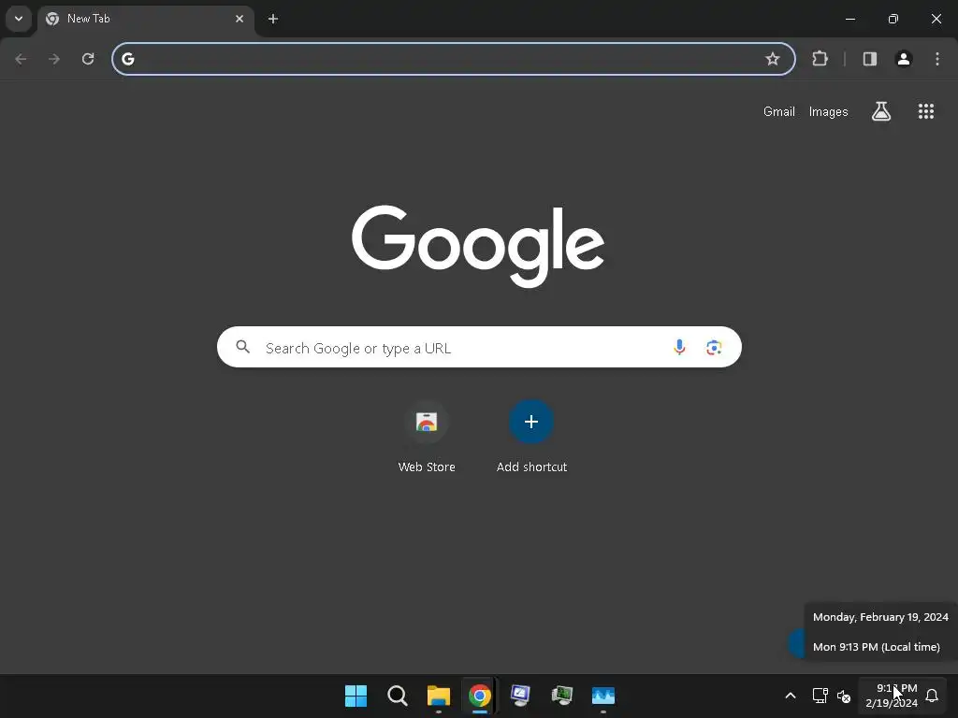Open the blue graph app in the taskbar
Viewport: 958px width, 718px height.
pyautogui.click(x=603, y=696)
